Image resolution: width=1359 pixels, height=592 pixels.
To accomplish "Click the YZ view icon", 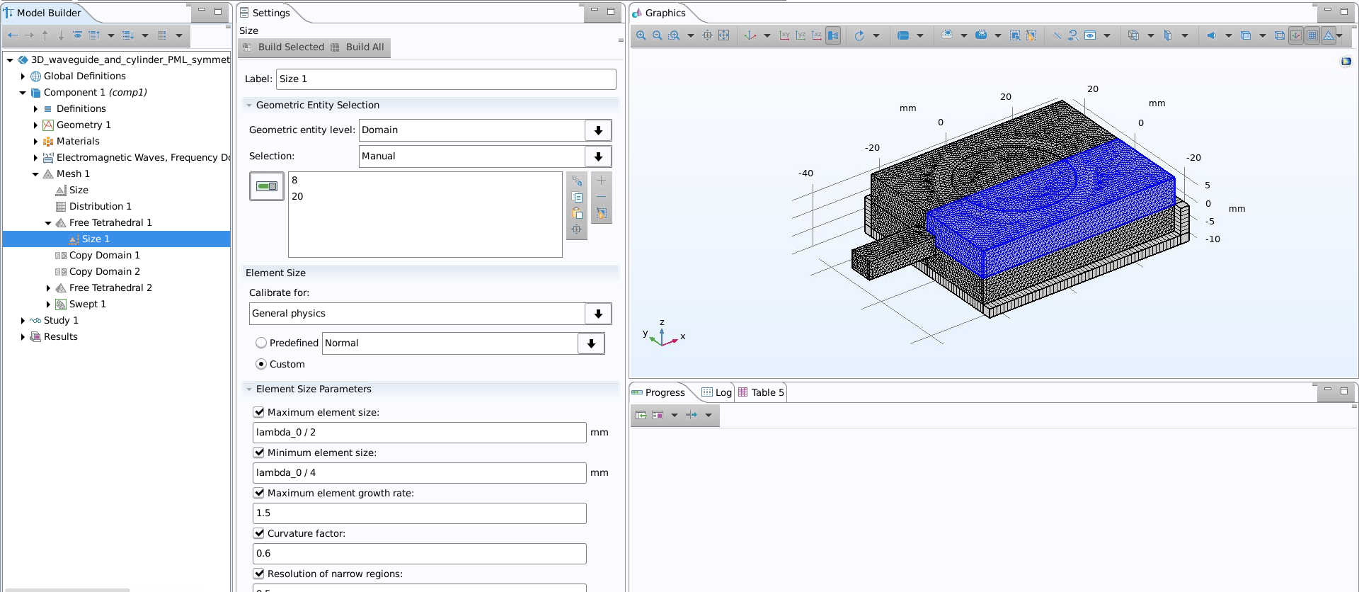I will pyautogui.click(x=801, y=35).
